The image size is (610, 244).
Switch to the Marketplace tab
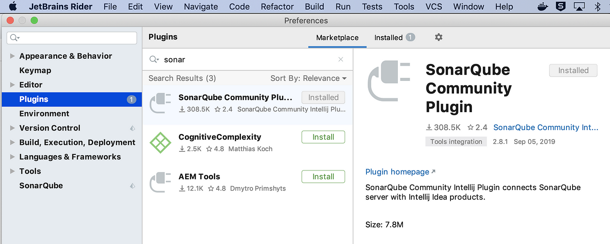pyautogui.click(x=337, y=38)
